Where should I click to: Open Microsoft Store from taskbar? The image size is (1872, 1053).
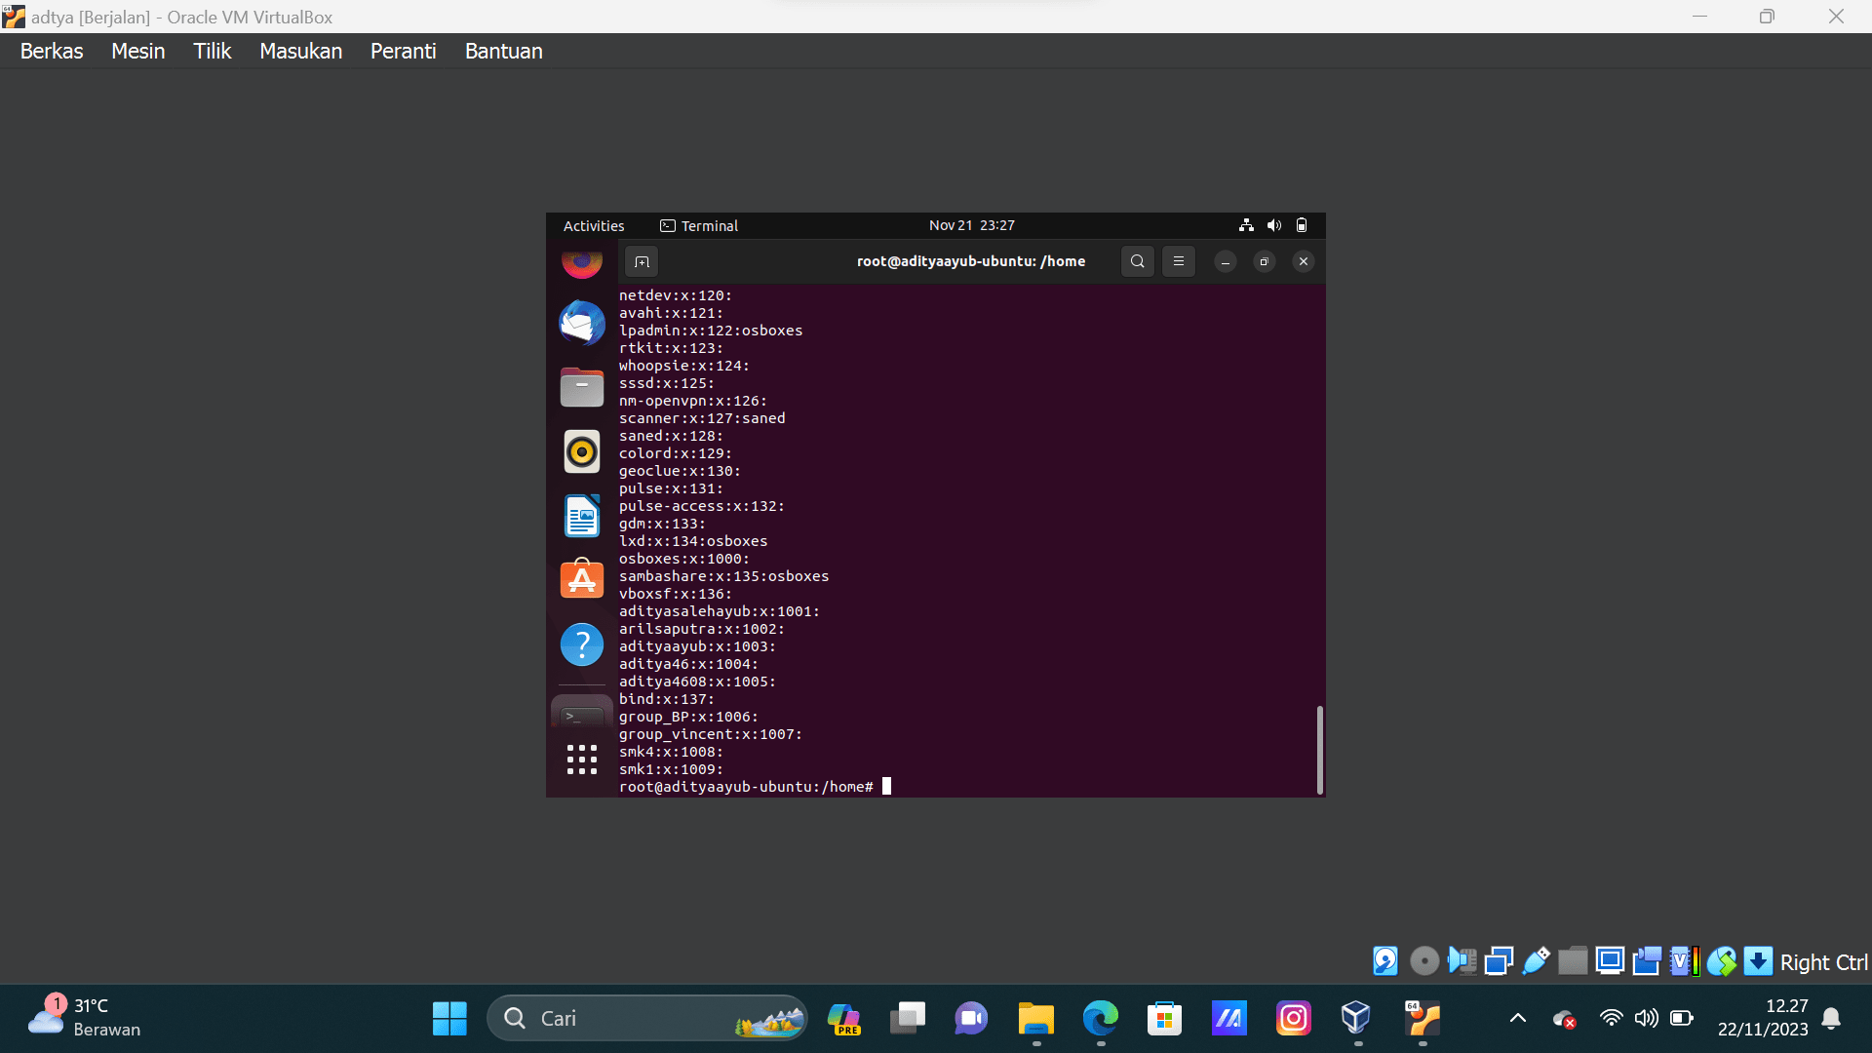[x=1164, y=1019]
